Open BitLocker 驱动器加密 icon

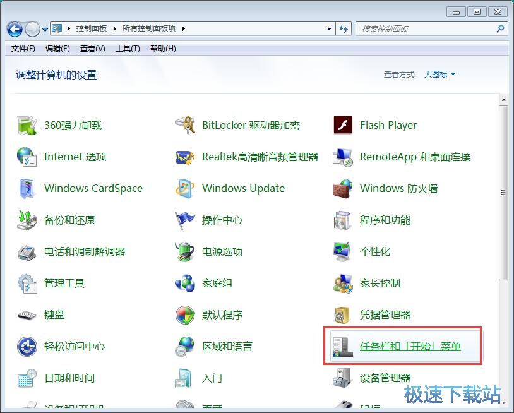point(185,125)
